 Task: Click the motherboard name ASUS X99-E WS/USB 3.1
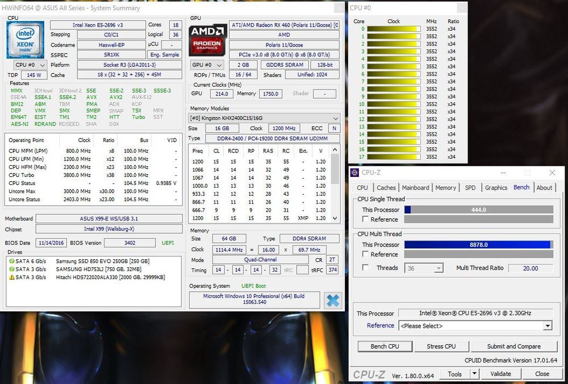click(x=108, y=219)
